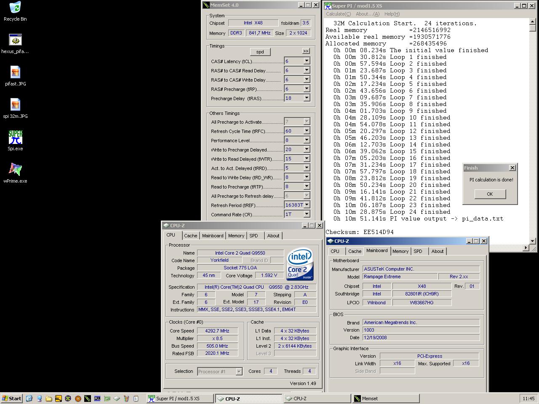Screen dimensions: 539x404
Task: Select the spi 32m.JPG desktop file
Action: pos(15,109)
